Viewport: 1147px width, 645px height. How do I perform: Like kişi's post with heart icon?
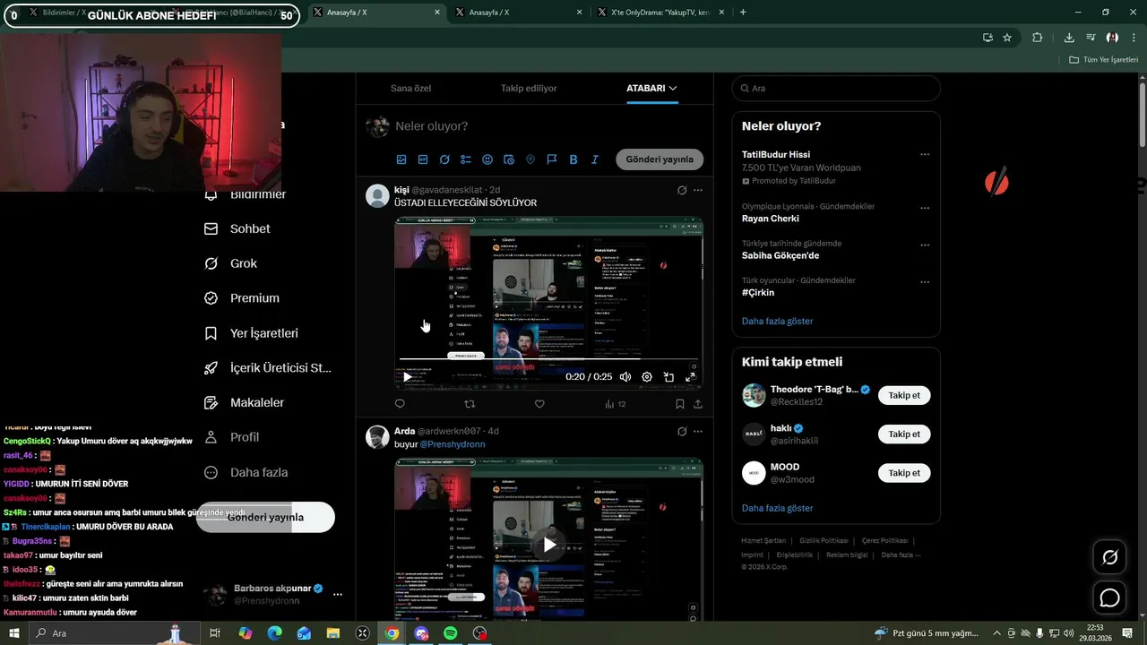tap(539, 404)
